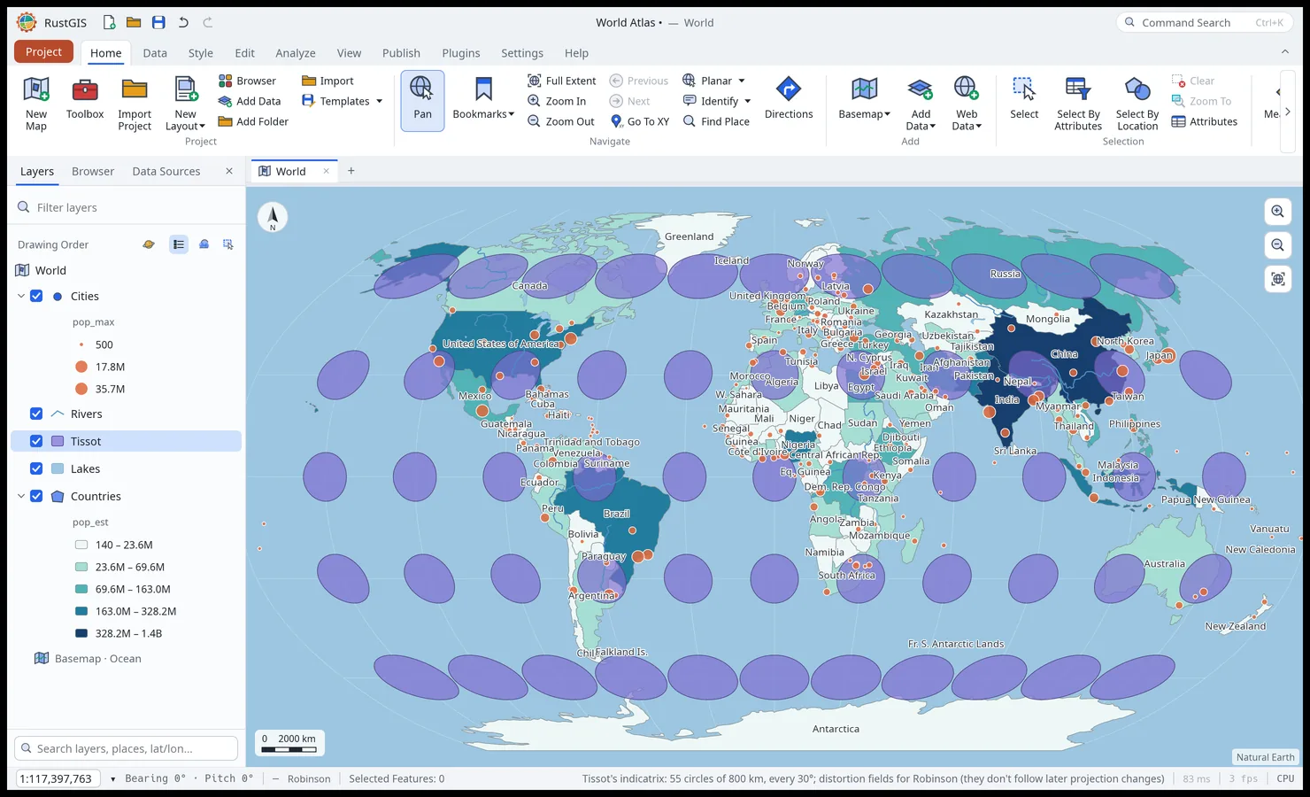Image resolution: width=1310 pixels, height=797 pixels.
Task: Uncheck the Rivers layer checkbox
Action: 36,414
